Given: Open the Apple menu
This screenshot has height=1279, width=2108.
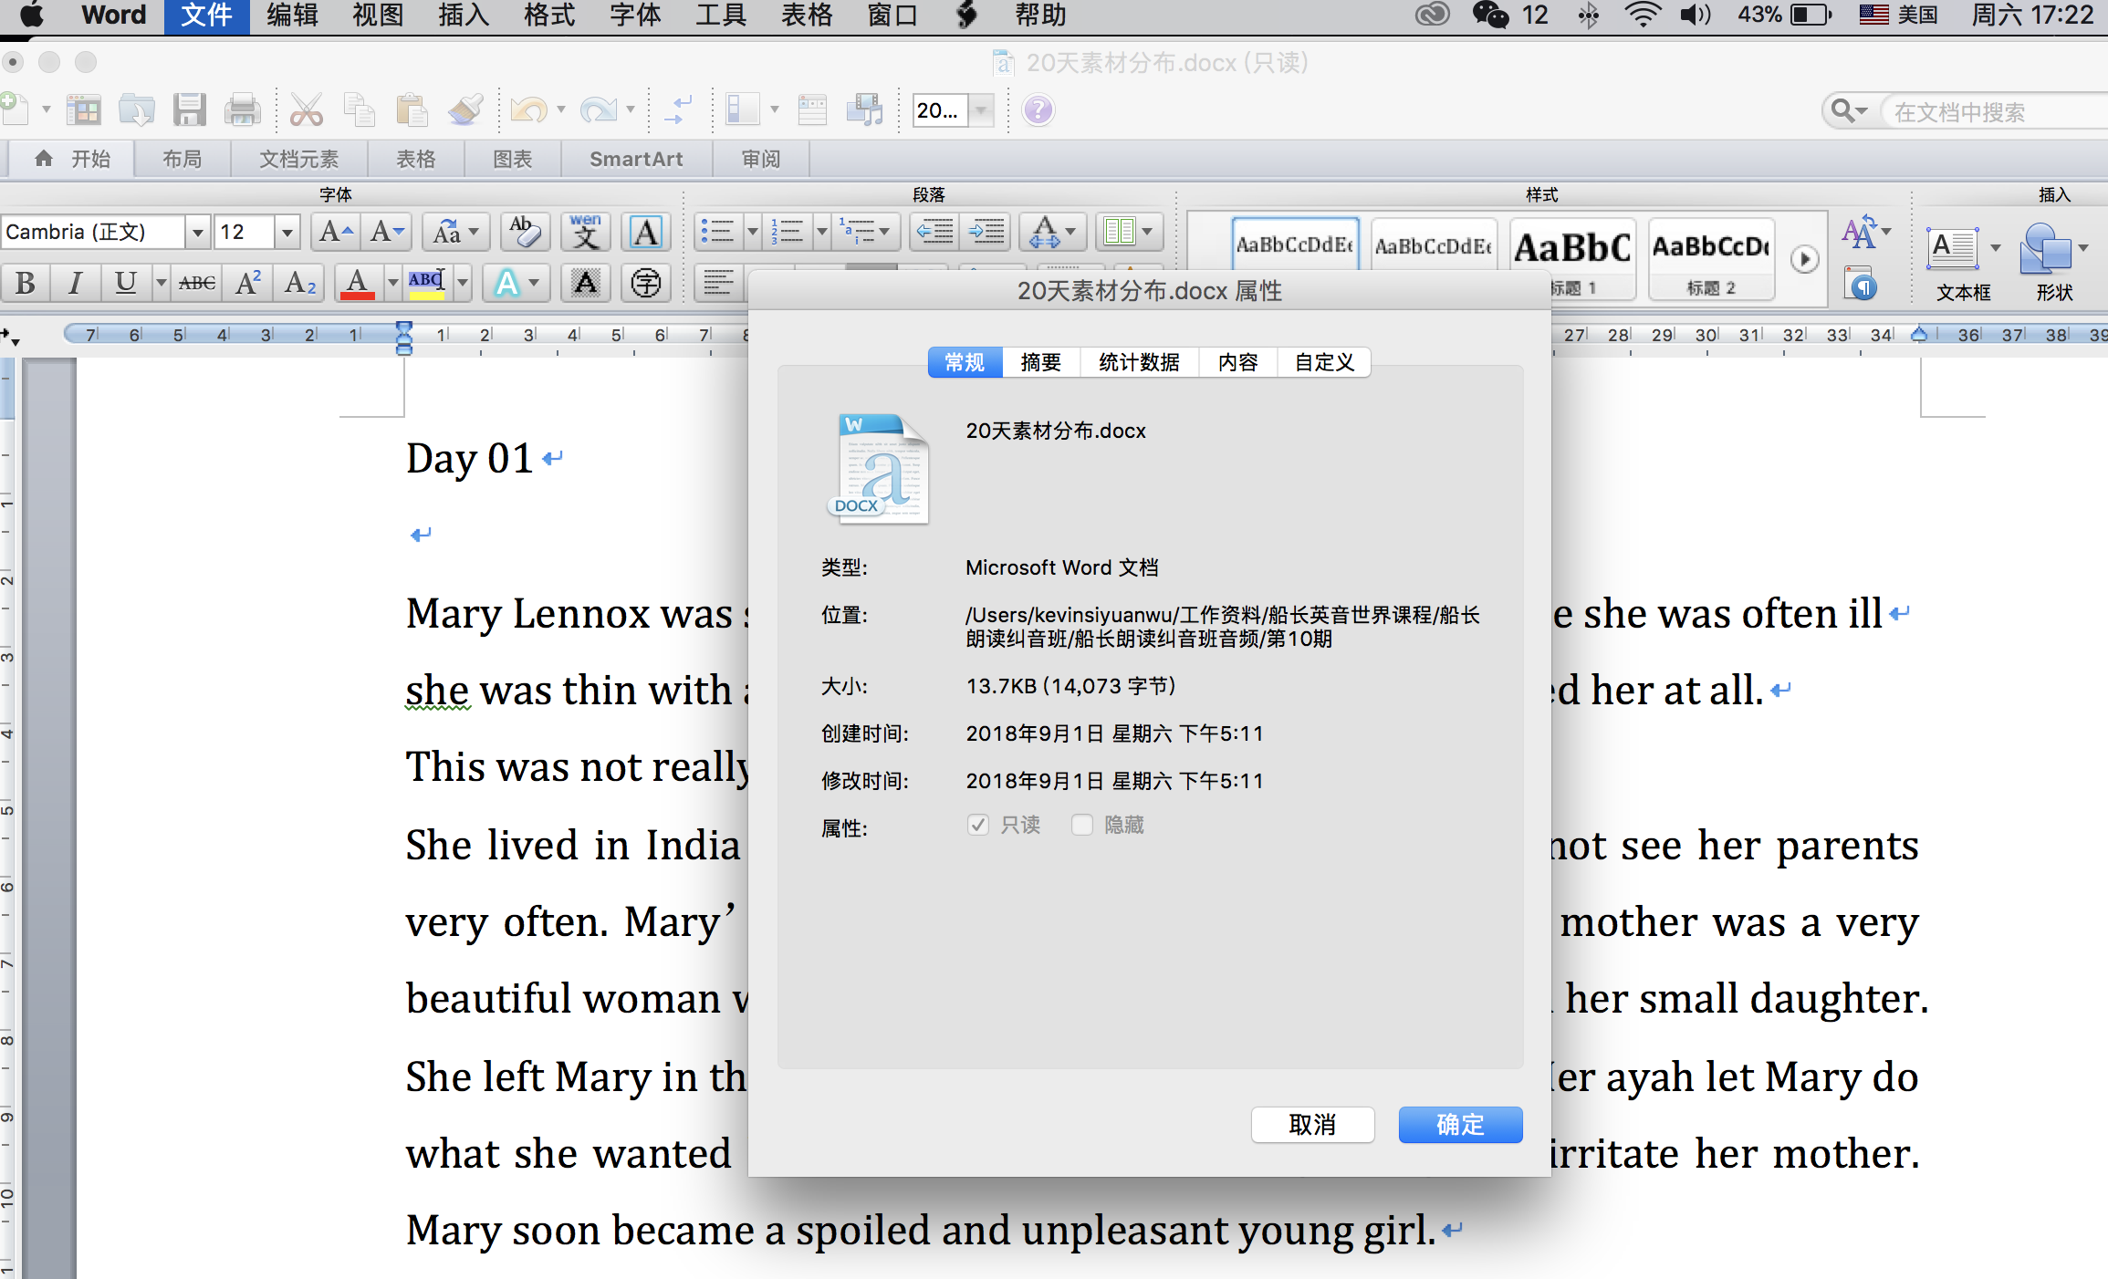Looking at the screenshot, I should click(x=32, y=16).
